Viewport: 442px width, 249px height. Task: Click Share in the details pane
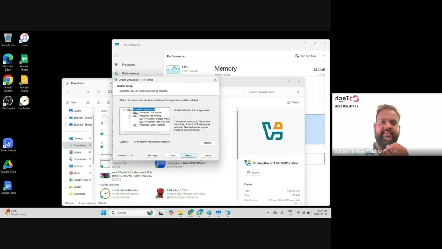point(253,173)
